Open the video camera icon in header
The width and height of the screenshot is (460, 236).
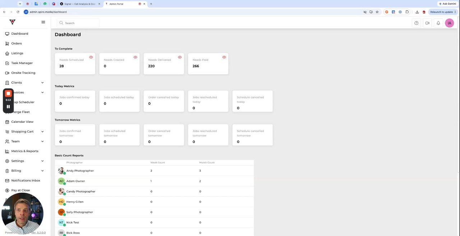tap(427, 23)
